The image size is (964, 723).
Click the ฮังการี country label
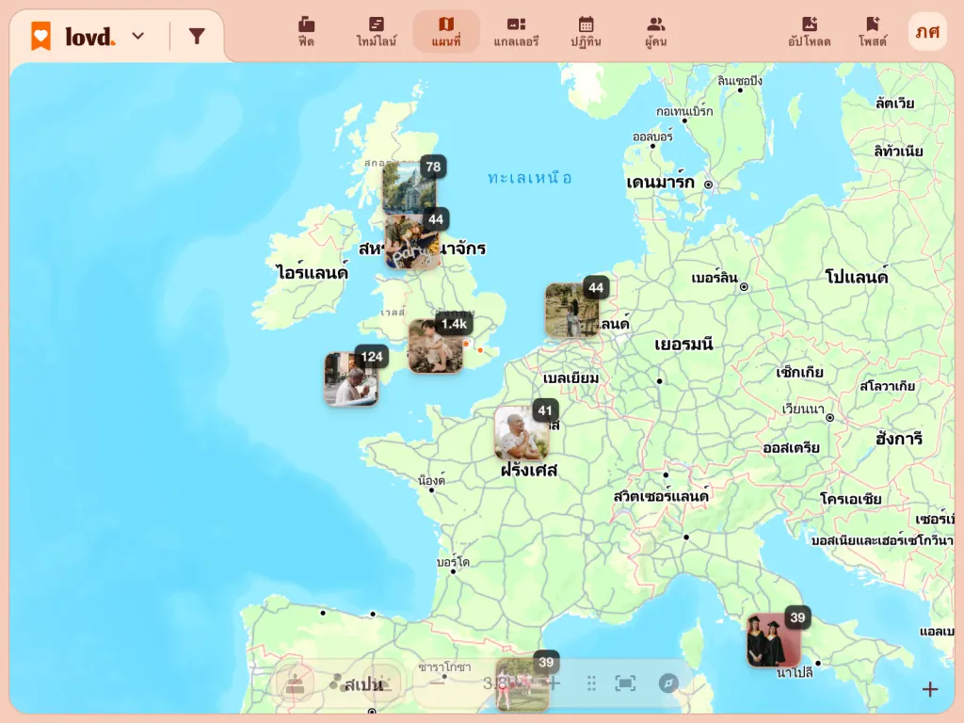pos(899,439)
